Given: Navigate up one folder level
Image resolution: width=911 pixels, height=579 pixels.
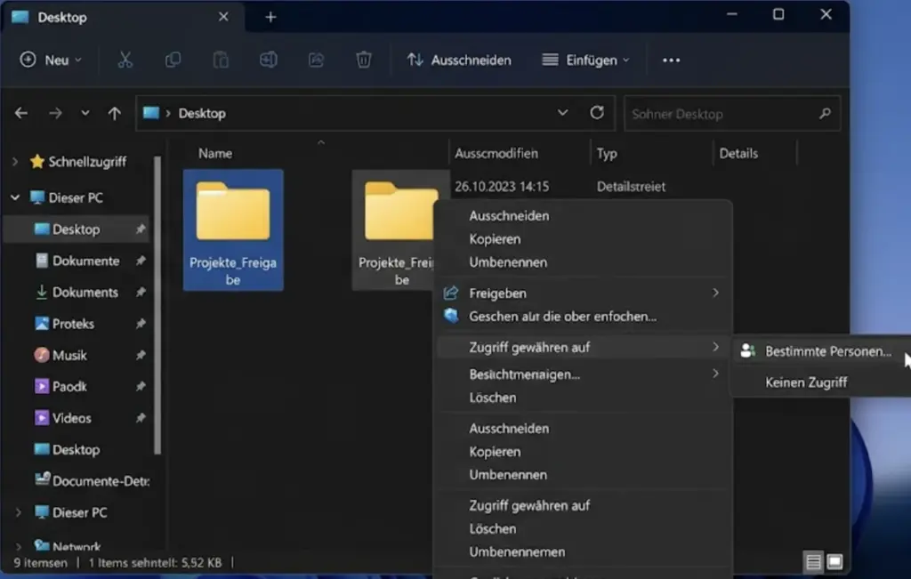Looking at the screenshot, I should click(x=115, y=113).
